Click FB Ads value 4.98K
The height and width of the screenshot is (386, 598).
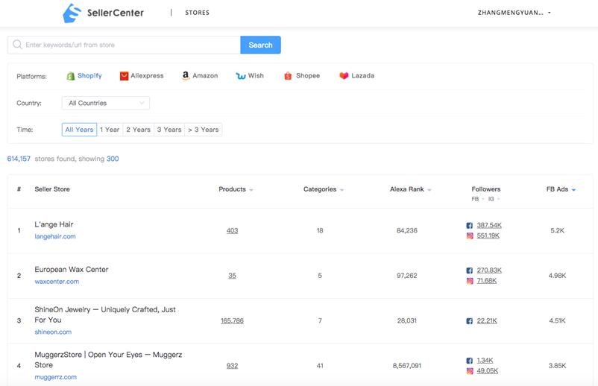click(557, 276)
